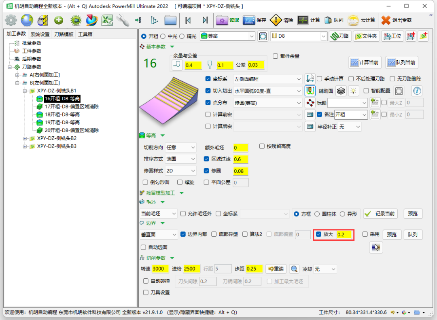Select the 17开粗-D8-偏置区域清除 toolpath item
The image size is (437, 320).
[x=72, y=106]
